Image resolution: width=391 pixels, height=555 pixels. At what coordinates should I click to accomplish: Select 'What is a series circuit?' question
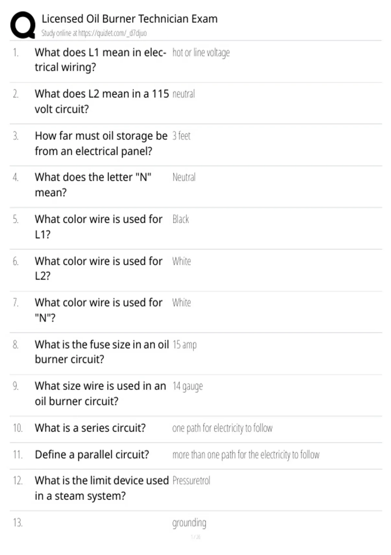(90, 428)
